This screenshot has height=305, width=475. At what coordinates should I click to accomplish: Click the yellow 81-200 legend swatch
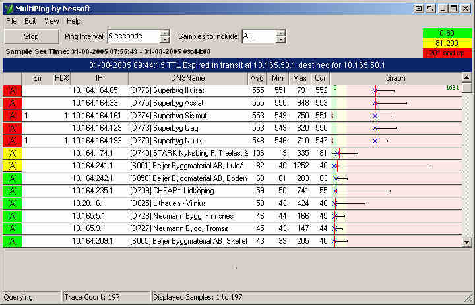447,43
